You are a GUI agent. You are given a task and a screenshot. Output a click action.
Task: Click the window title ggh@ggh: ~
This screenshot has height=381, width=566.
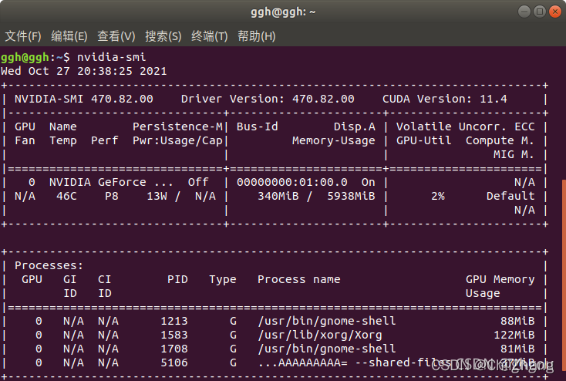click(283, 12)
